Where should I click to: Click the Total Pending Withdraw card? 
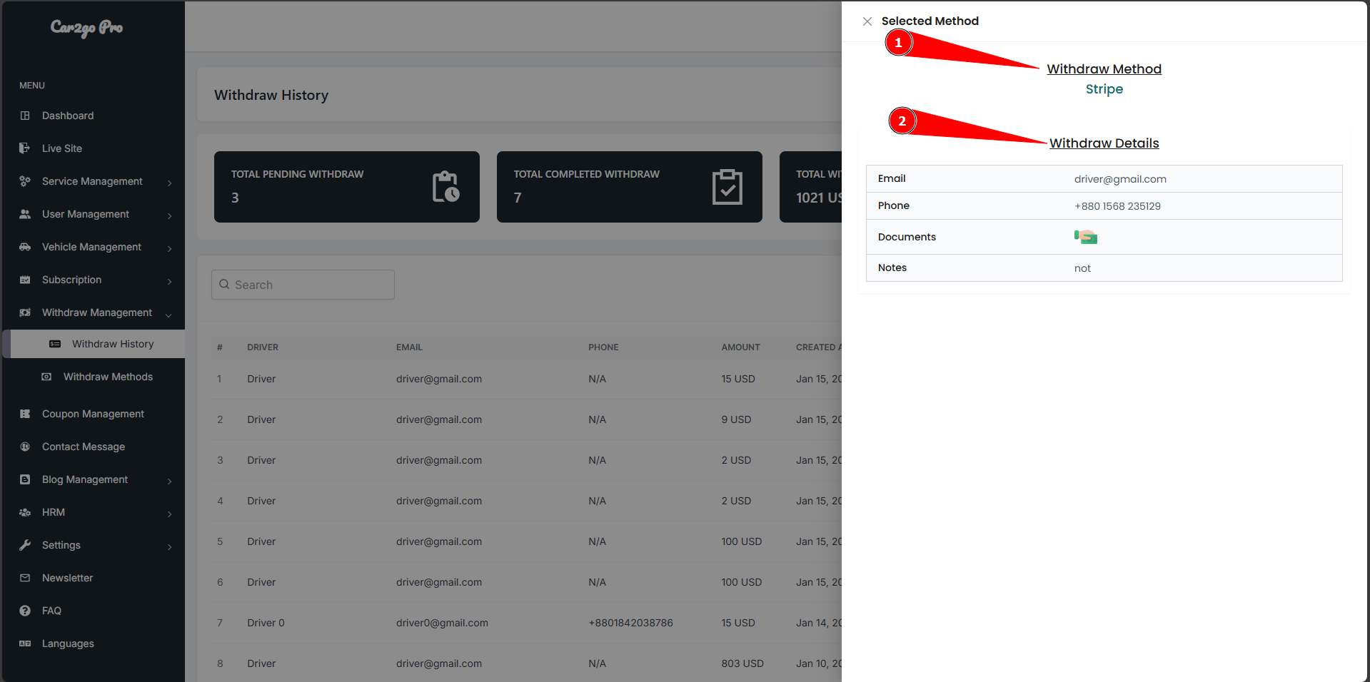[x=347, y=187]
